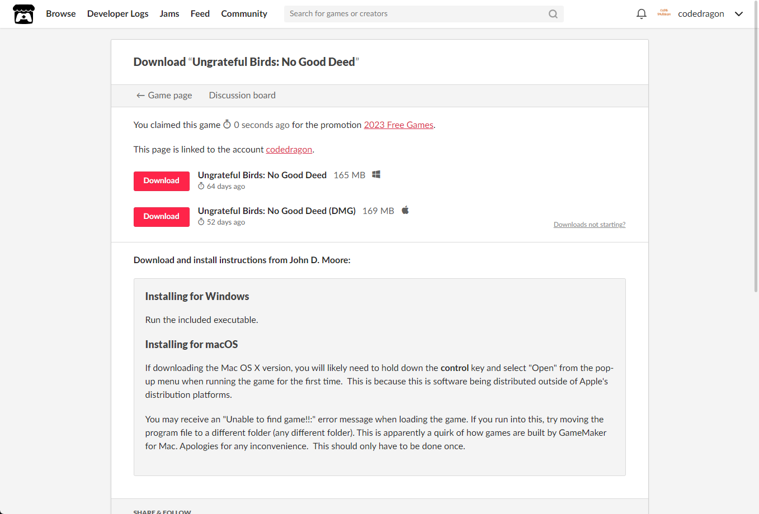Download the Windows build, 165 MB
The height and width of the screenshot is (514, 759).
[162, 181]
